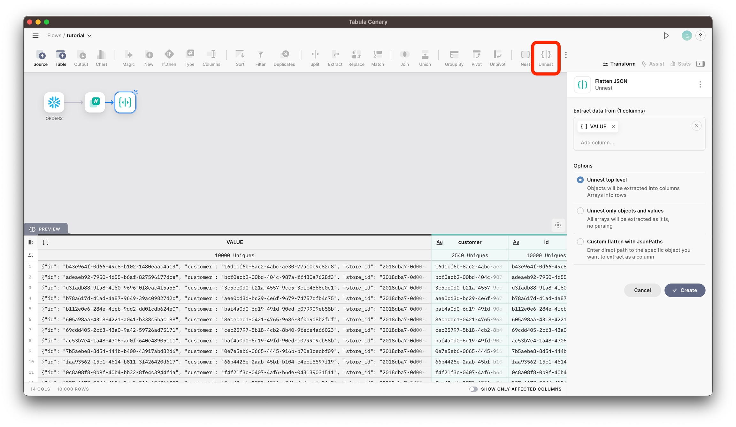Click the Join tool icon

[x=404, y=58]
